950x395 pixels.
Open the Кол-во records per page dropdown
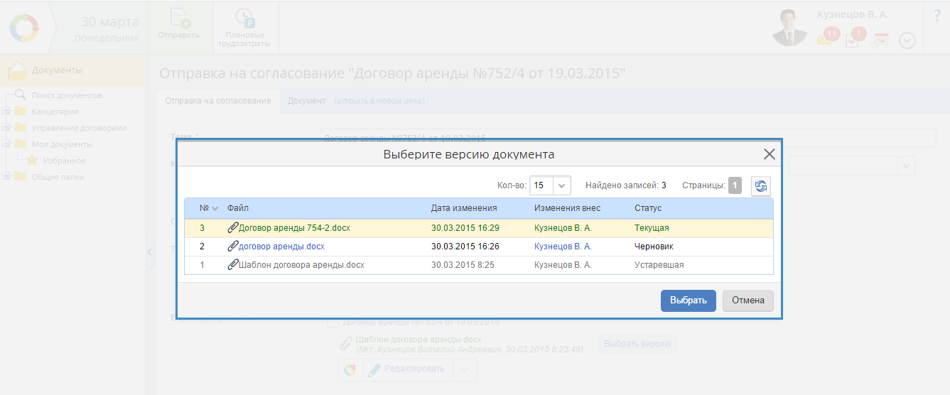[561, 185]
